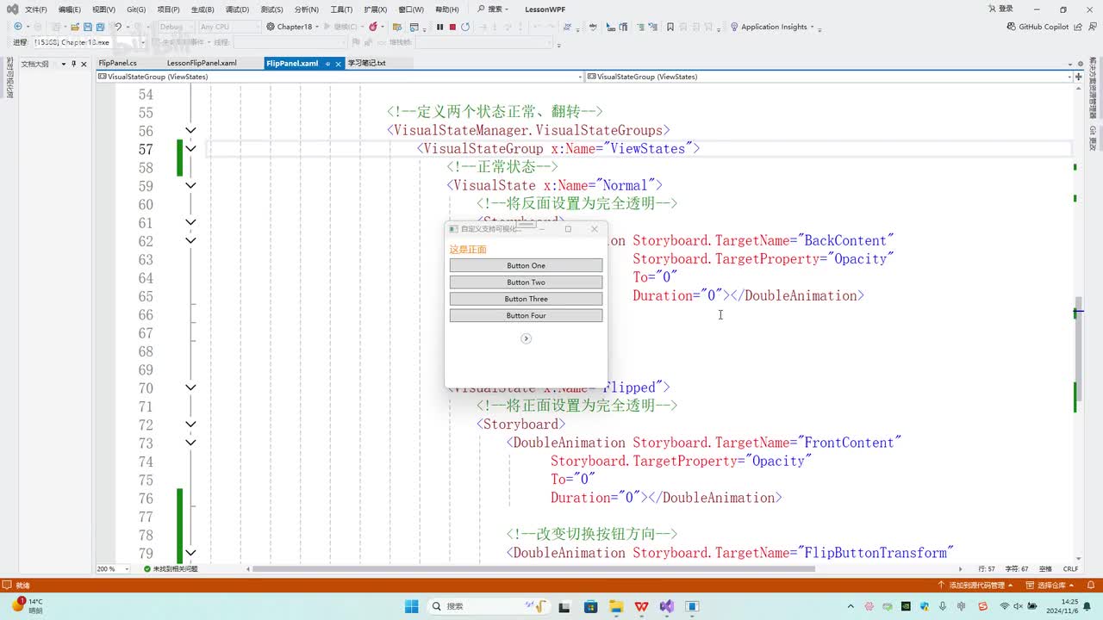Click the round flip toggle button
This screenshot has height=620, width=1103.
526,338
